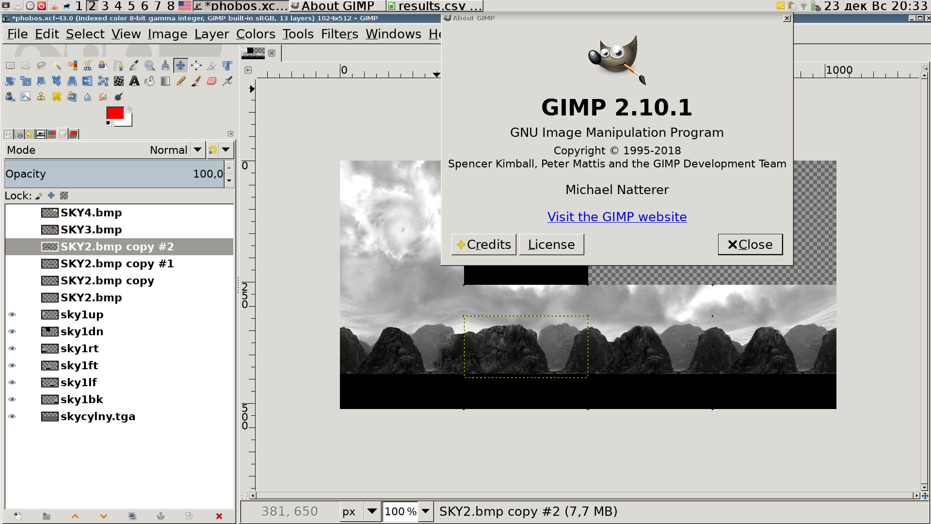Switch to workspace 3 in pager
The height and width of the screenshot is (524, 931).
click(105, 6)
